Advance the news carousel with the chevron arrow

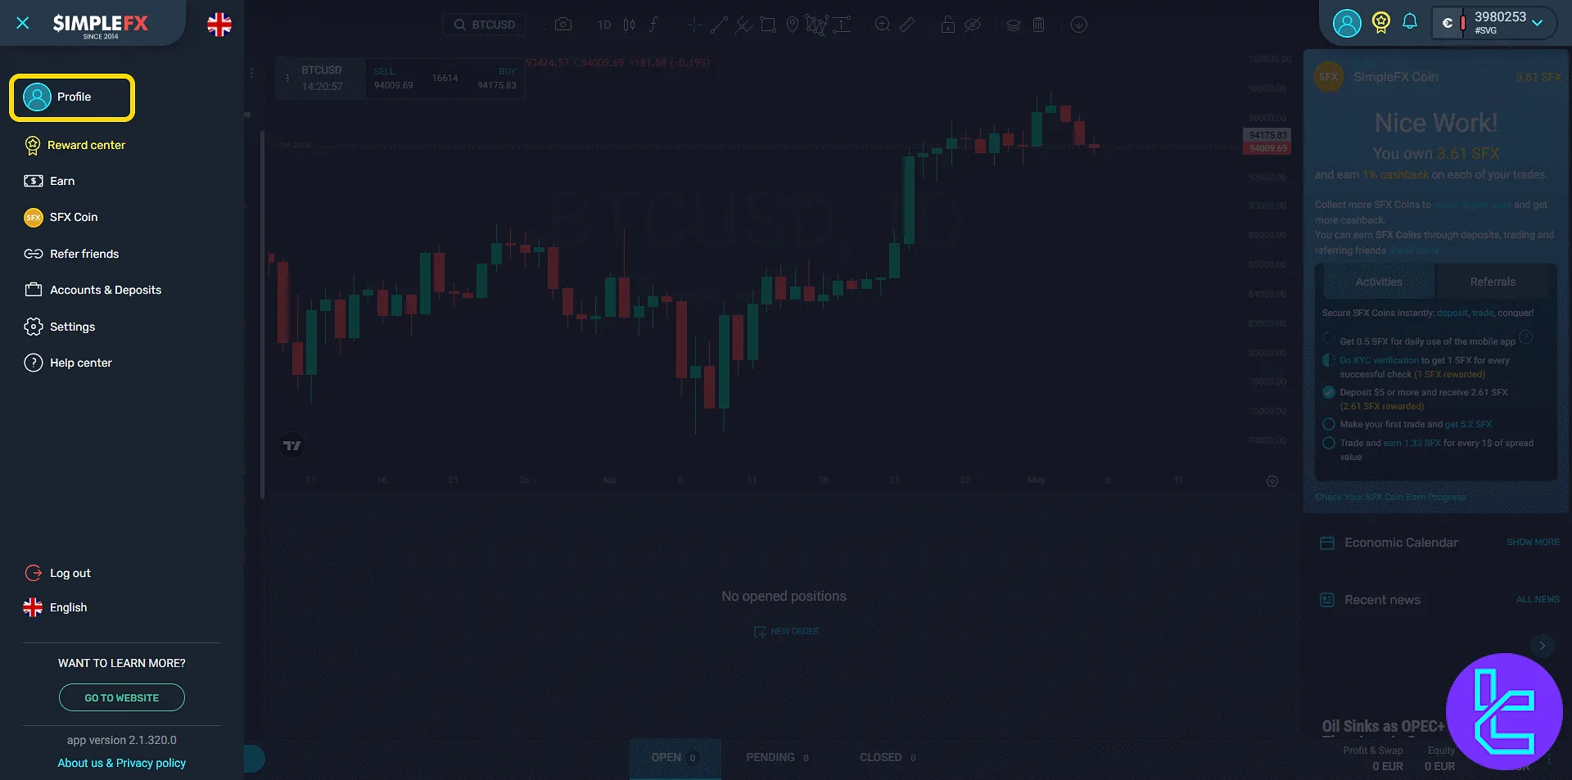[1543, 645]
